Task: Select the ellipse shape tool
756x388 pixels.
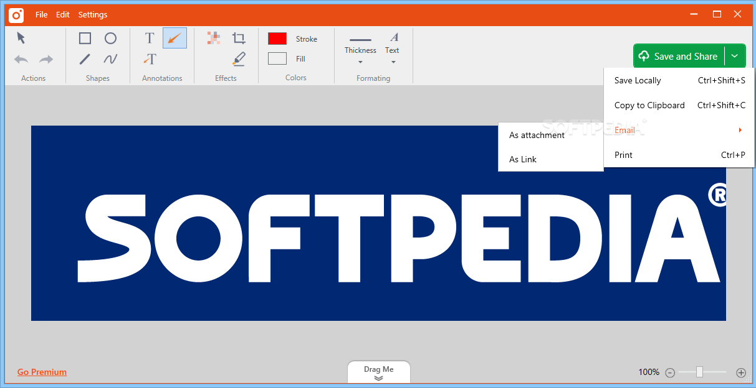Action: 110,39
